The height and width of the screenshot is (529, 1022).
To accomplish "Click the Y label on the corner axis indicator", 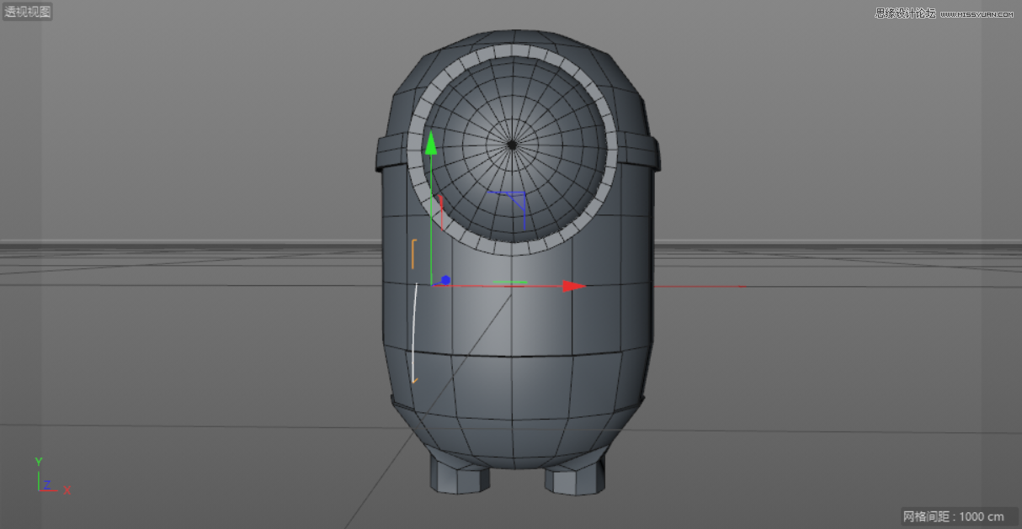I will click(x=38, y=461).
